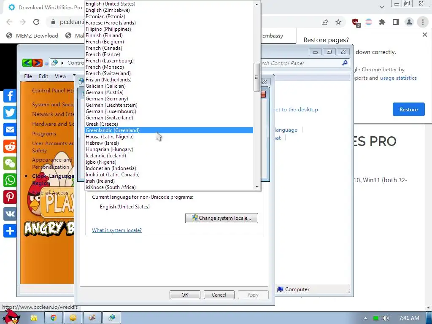This screenshot has height=324, width=432.
Task: Open Chrome from the taskbar
Action: pos(53,318)
